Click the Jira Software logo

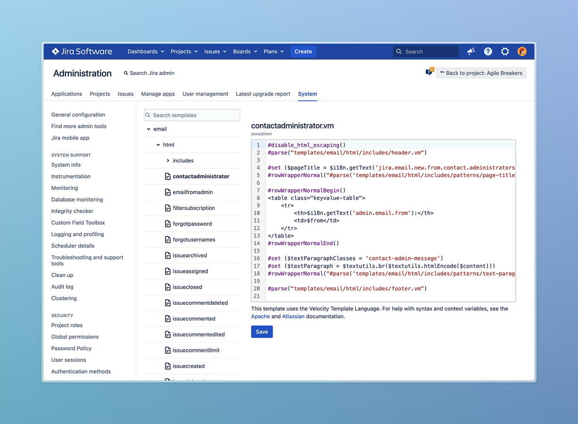click(82, 51)
